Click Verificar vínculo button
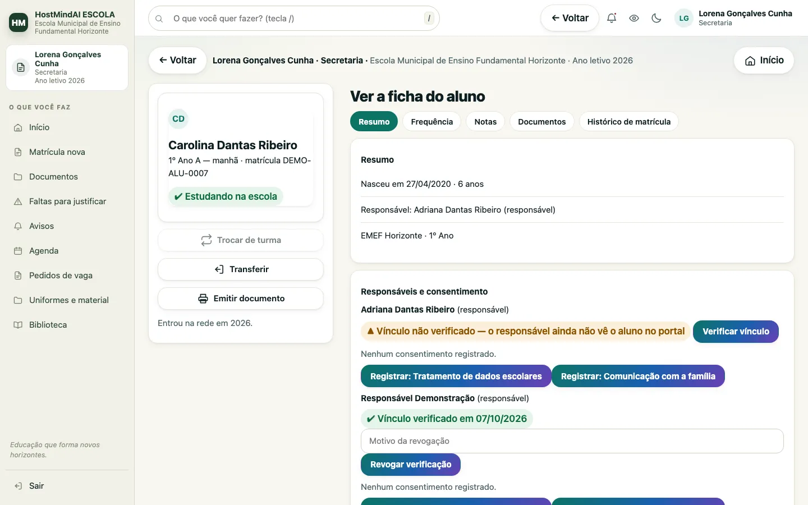The width and height of the screenshot is (808, 505). click(736, 332)
